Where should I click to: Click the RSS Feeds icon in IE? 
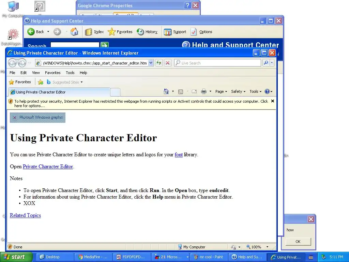(181, 91)
